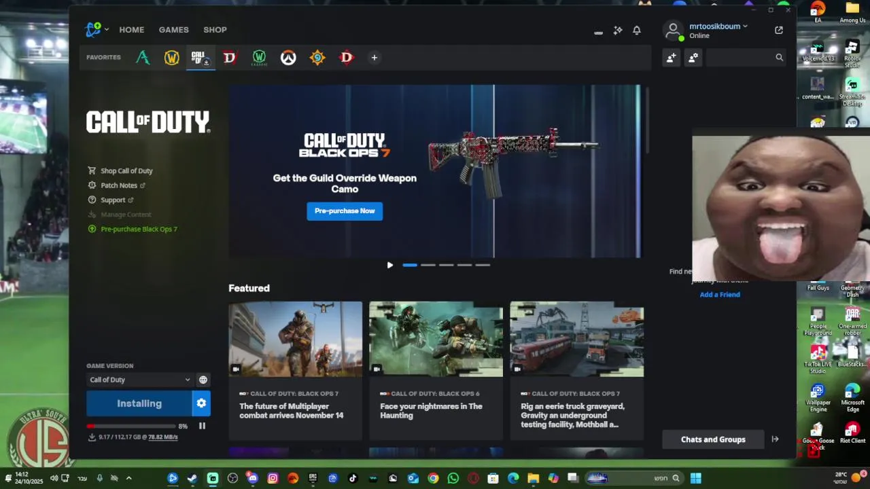Open the eerie truck graveyard featured card
The height and width of the screenshot is (489, 870).
coord(577,371)
